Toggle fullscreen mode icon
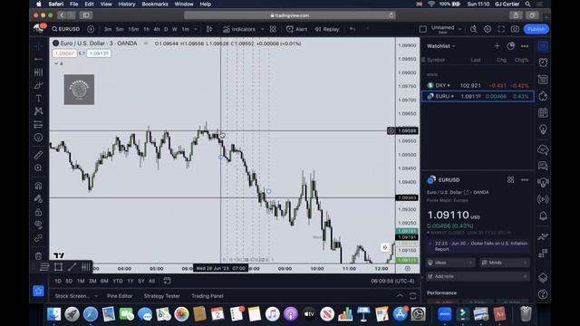Image resolution: width=580 pixels, height=326 pixels. pos(501,29)
